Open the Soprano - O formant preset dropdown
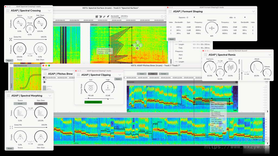This screenshot has width=278, height=156. (194, 17)
